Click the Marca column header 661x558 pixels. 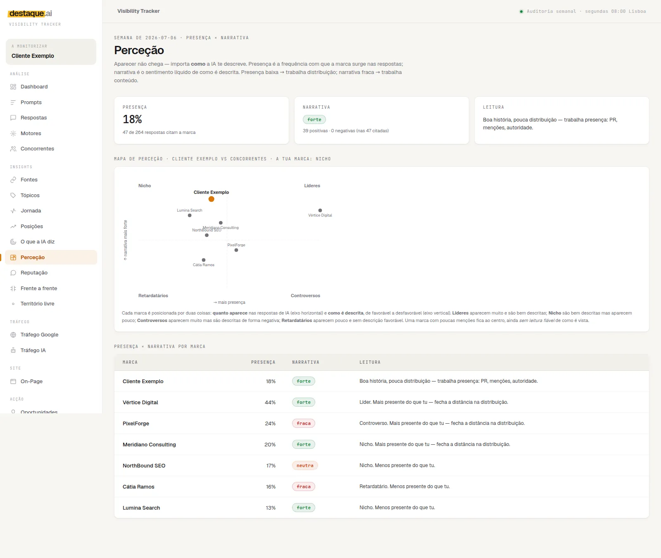click(130, 362)
